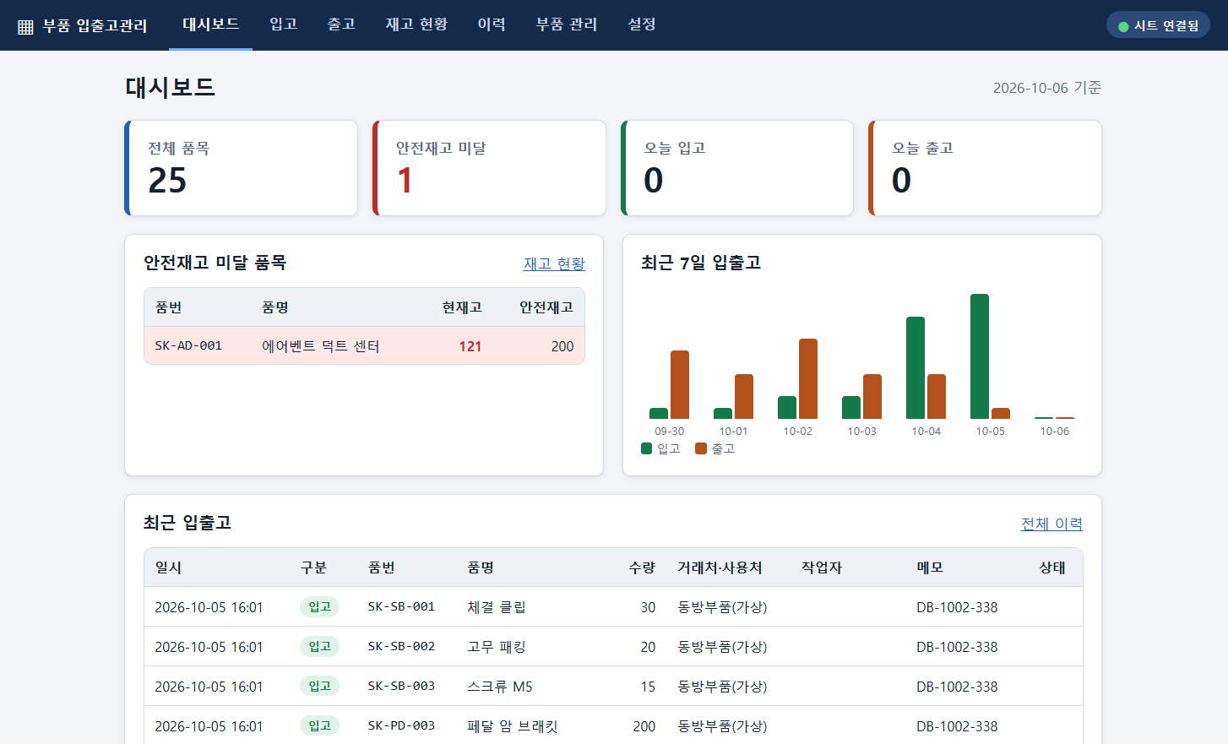The image size is (1228, 744).
Task: Click the orange 출고 bar for 10-02
Action: (808, 378)
